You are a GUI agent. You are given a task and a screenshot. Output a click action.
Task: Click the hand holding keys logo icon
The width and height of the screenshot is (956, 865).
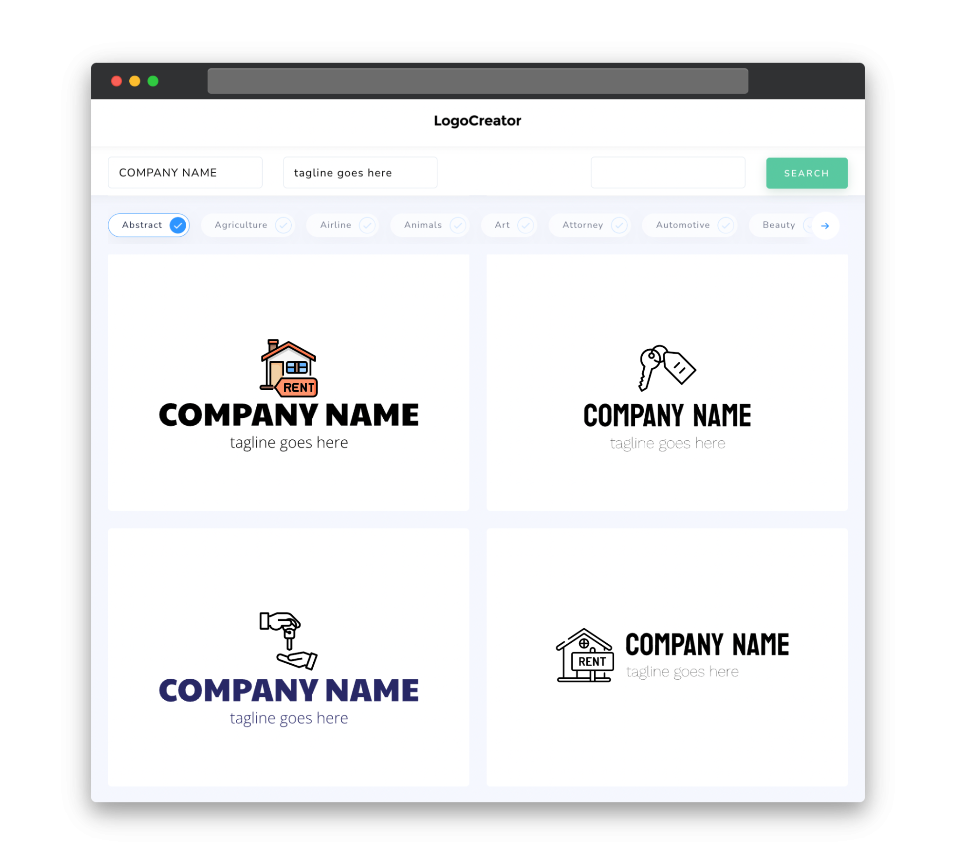pyautogui.click(x=289, y=635)
